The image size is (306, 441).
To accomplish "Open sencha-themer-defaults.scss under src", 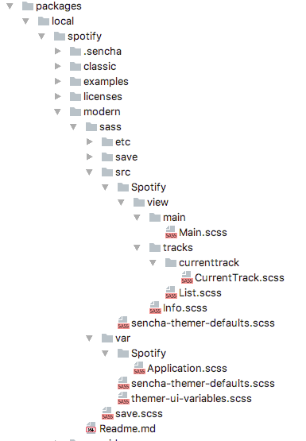I will [x=203, y=323].
